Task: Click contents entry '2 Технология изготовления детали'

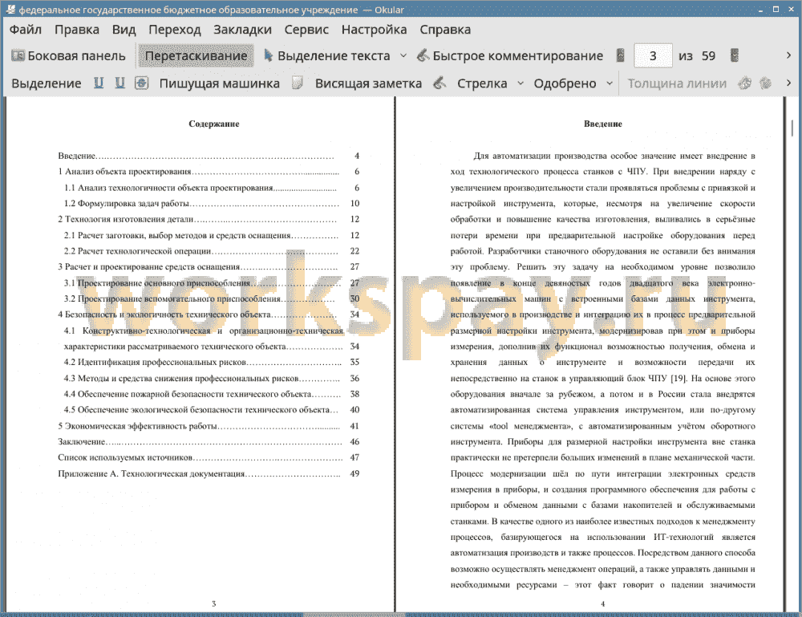Action: pyautogui.click(x=209, y=219)
